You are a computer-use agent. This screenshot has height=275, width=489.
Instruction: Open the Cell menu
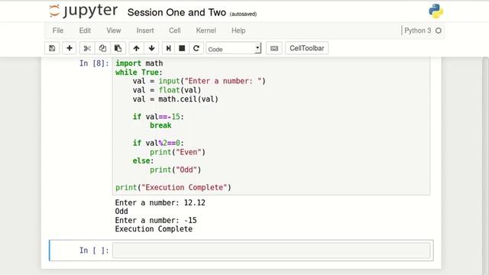[x=175, y=31]
